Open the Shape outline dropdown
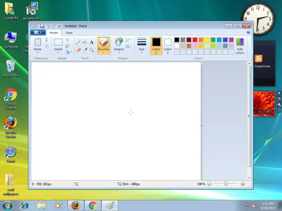This screenshot has height=211, width=282. pos(129,40)
